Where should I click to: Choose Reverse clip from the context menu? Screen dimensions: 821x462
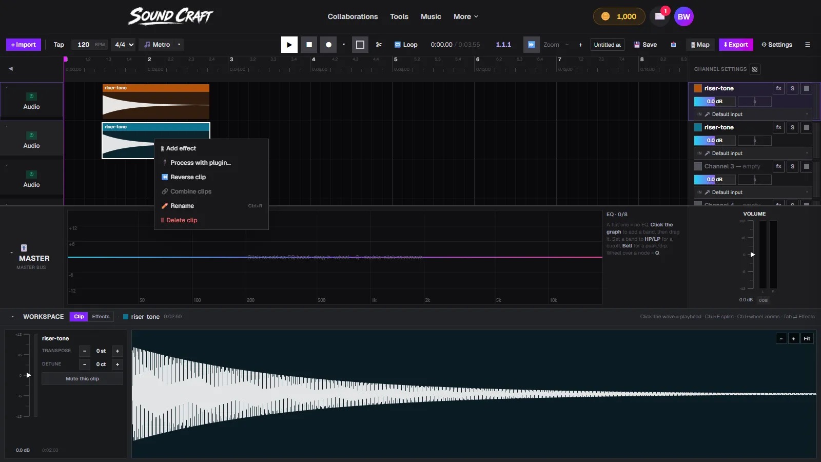(211, 177)
